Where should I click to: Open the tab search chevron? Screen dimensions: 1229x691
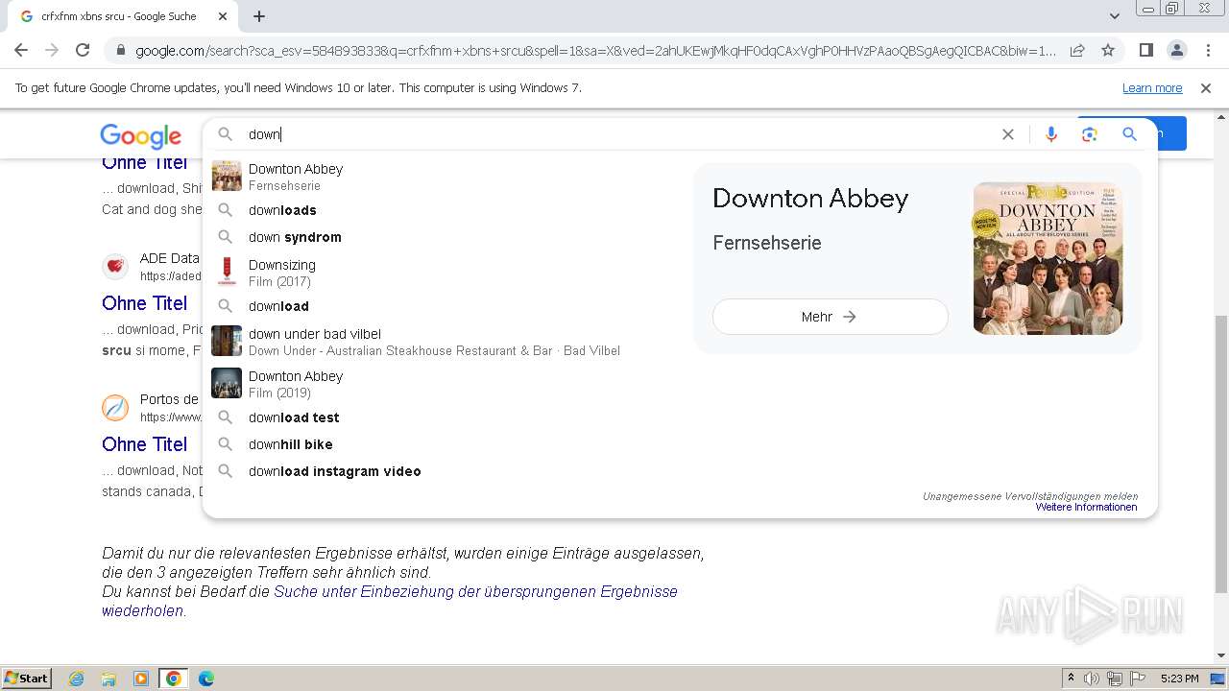[x=1115, y=16]
